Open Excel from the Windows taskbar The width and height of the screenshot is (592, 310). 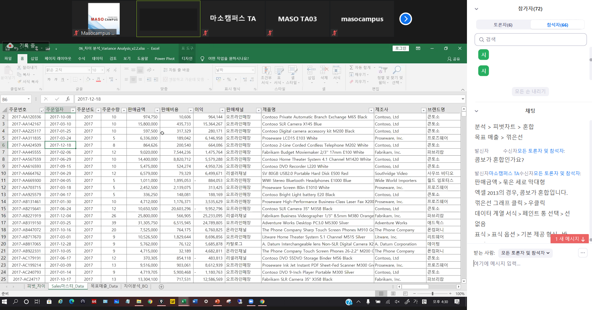(183, 301)
